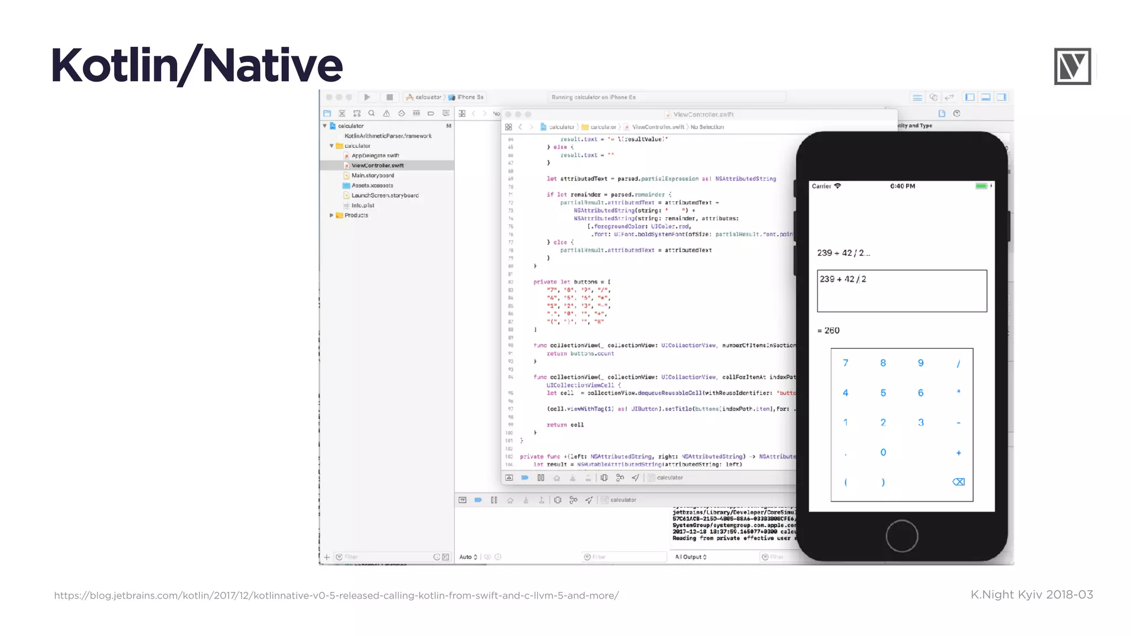Tap the plus (+) key in simulator
Viewport: 1131px width, 636px height.
958,453
